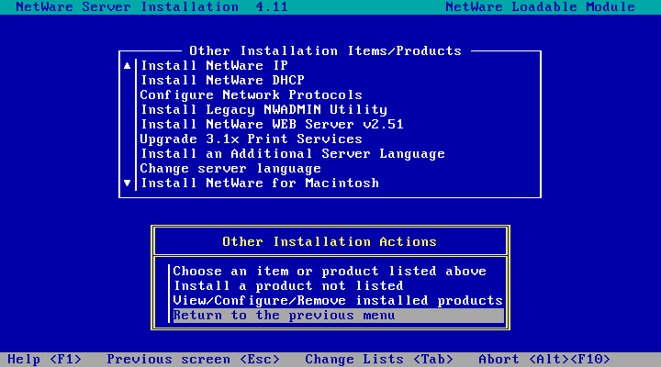Choose Configure Network Protocols
Image resolution: width=661 pixels, height=367 pixels.
252,95
